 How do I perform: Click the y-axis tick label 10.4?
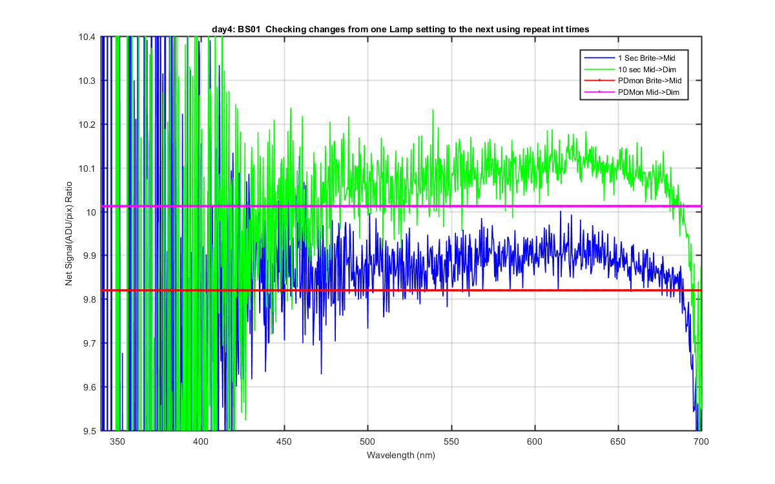pos(88,37)
